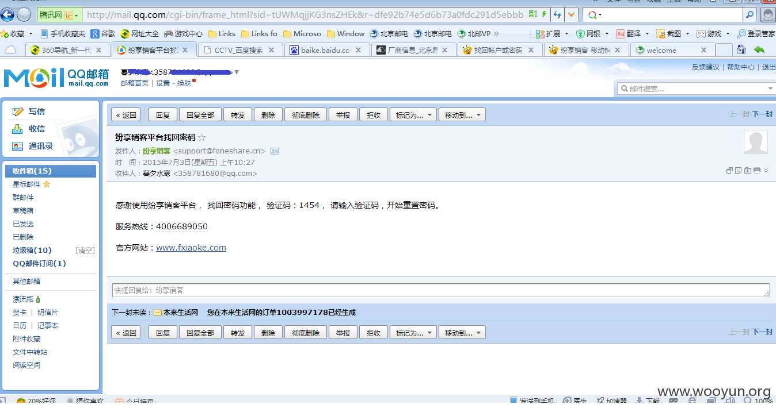Switch to the welcome tab
This screenshot has height=408, width=776.
point(672,51)
